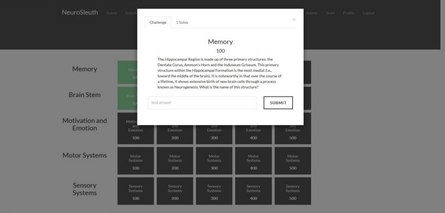Open Motor Systems 100 challenge
Image resolution: width=445 pixels, height=213 pixels.
(136, 161)
